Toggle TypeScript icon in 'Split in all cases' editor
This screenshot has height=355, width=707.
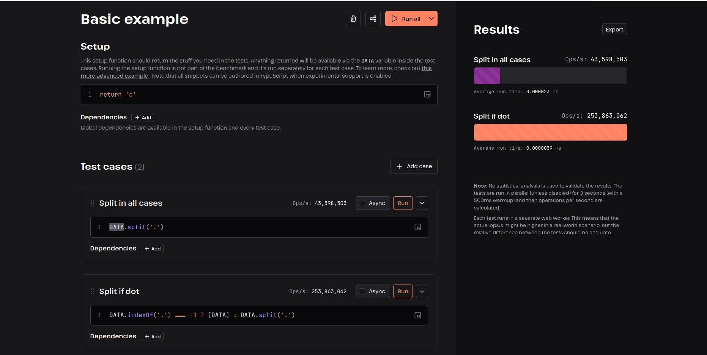tap(417, 227)
